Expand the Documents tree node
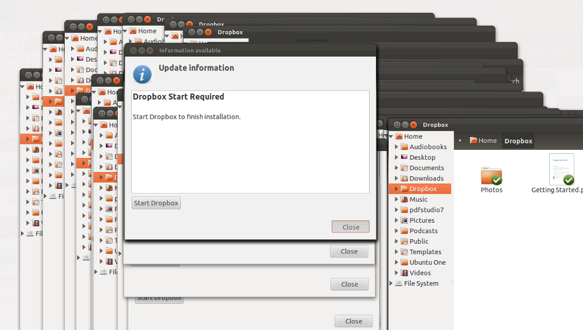The height and width of the screenshot is (330, 583). (x=396, y=168)
